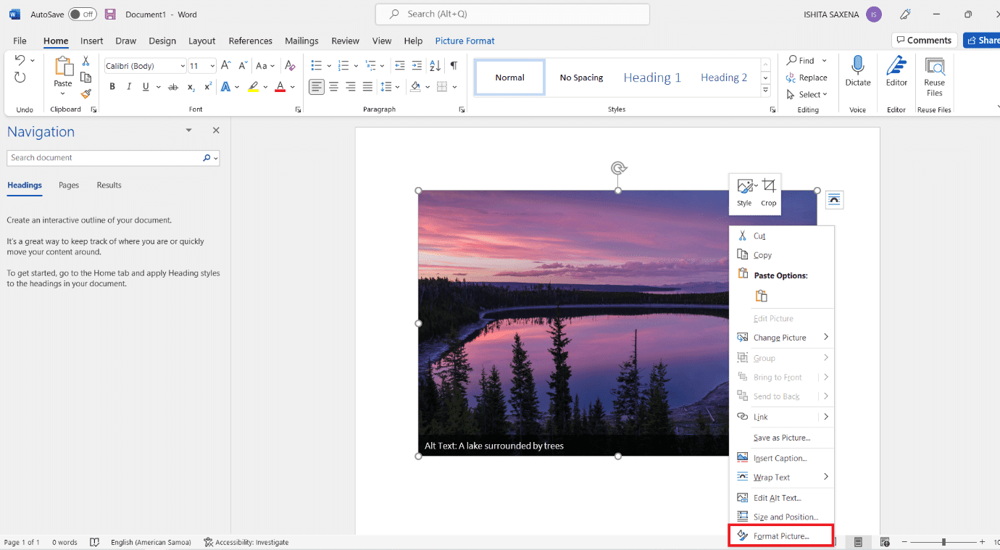1000x550 pixels.
Task: Apply subscript formatting
Action: pos(190,87)
